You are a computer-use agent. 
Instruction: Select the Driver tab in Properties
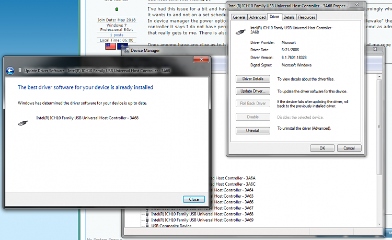click(x=274, y=17)
